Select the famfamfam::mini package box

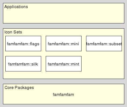[x=63, y=44]
